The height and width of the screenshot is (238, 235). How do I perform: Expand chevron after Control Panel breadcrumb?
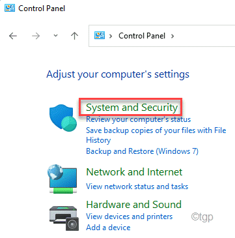point(173,36)
